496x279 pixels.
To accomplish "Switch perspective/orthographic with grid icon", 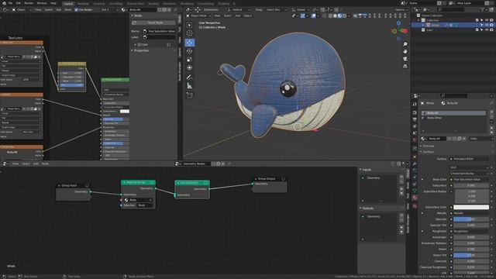I will point(405,66).
